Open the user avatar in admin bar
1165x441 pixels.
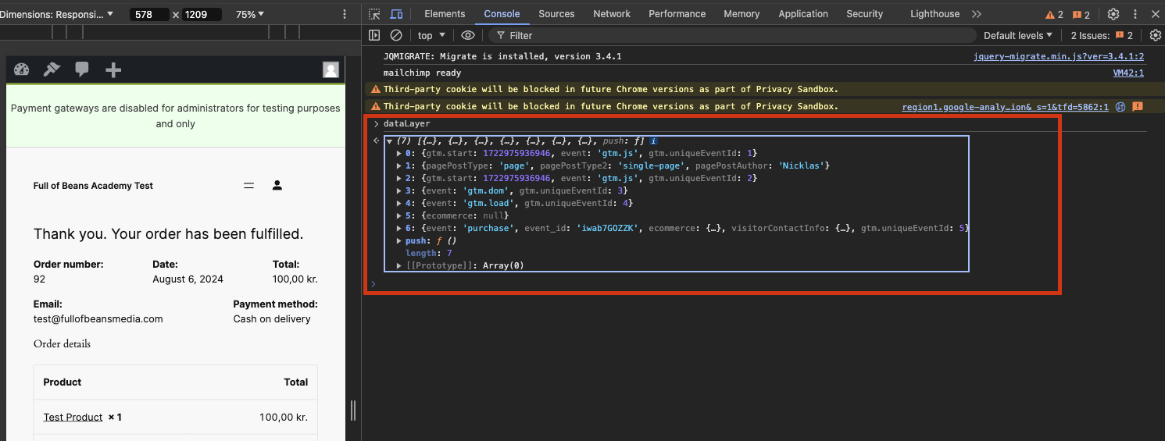tap(331, 69)
